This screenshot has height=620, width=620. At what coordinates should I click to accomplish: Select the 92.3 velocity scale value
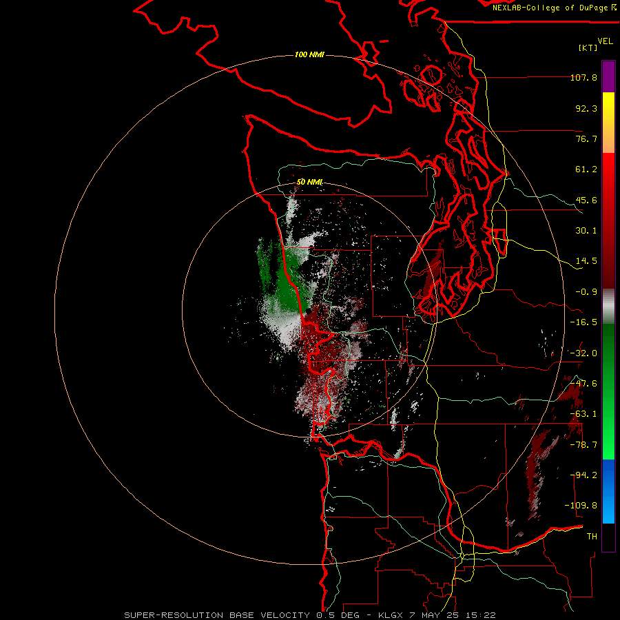[586, 108]
